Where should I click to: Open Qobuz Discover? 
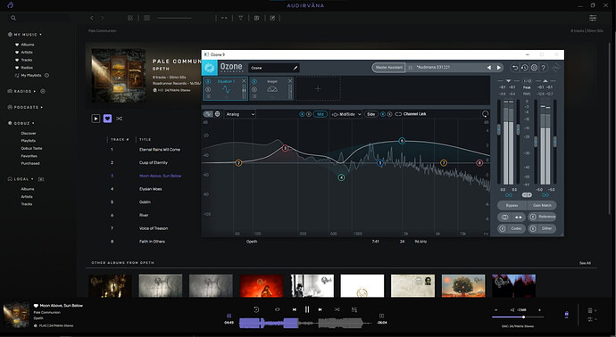click(29, 134)
